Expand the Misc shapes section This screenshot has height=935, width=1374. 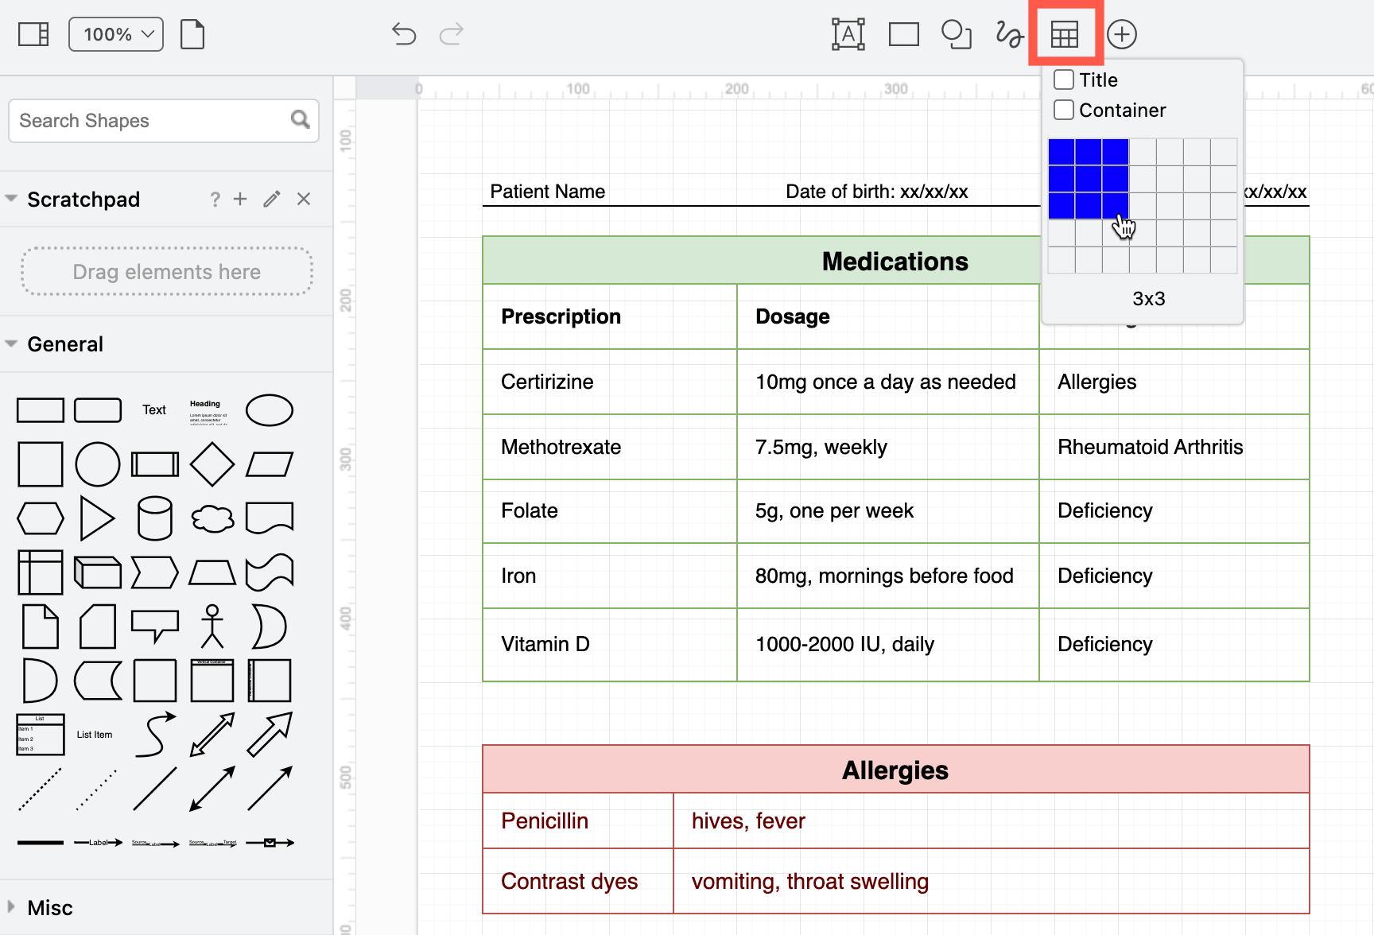pyautogui.click(x=11, y=907)
